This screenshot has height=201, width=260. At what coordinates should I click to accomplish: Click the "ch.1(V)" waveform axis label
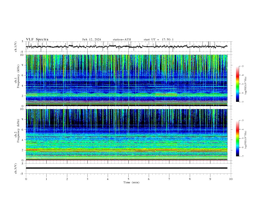coord(16,47)
